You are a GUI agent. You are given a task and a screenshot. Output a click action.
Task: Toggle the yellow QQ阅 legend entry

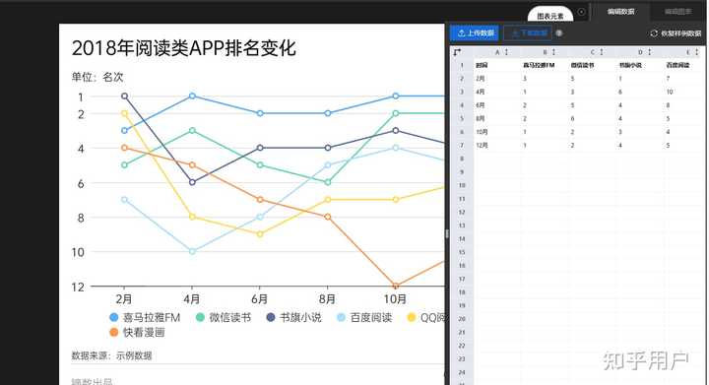tap(426, 318)
